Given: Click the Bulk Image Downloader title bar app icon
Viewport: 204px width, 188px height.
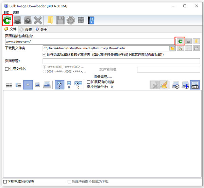Looking at the screenshot, I should pos(6,6).
